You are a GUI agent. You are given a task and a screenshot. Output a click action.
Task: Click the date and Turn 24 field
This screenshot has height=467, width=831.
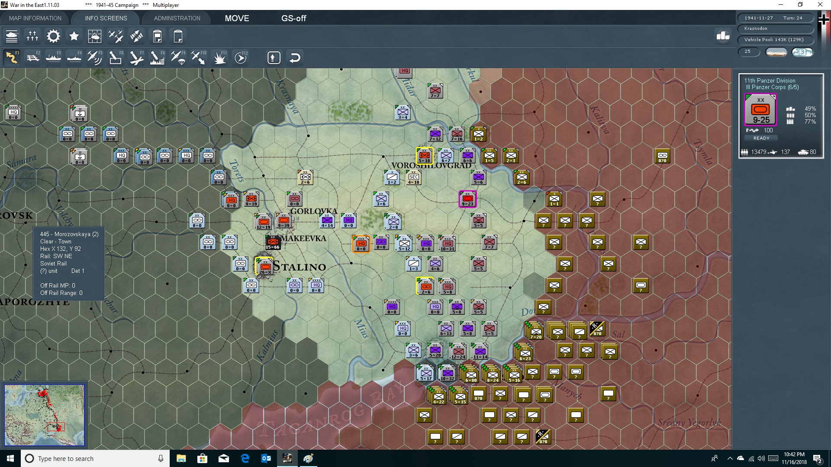pos(775,18)
